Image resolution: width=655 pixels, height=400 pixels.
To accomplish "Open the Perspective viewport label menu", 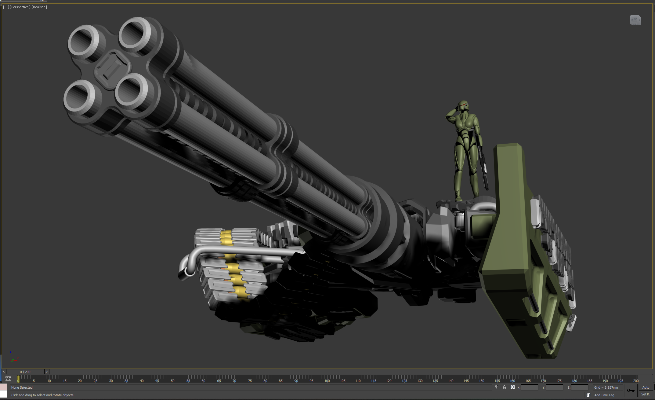I will [20, 7].
